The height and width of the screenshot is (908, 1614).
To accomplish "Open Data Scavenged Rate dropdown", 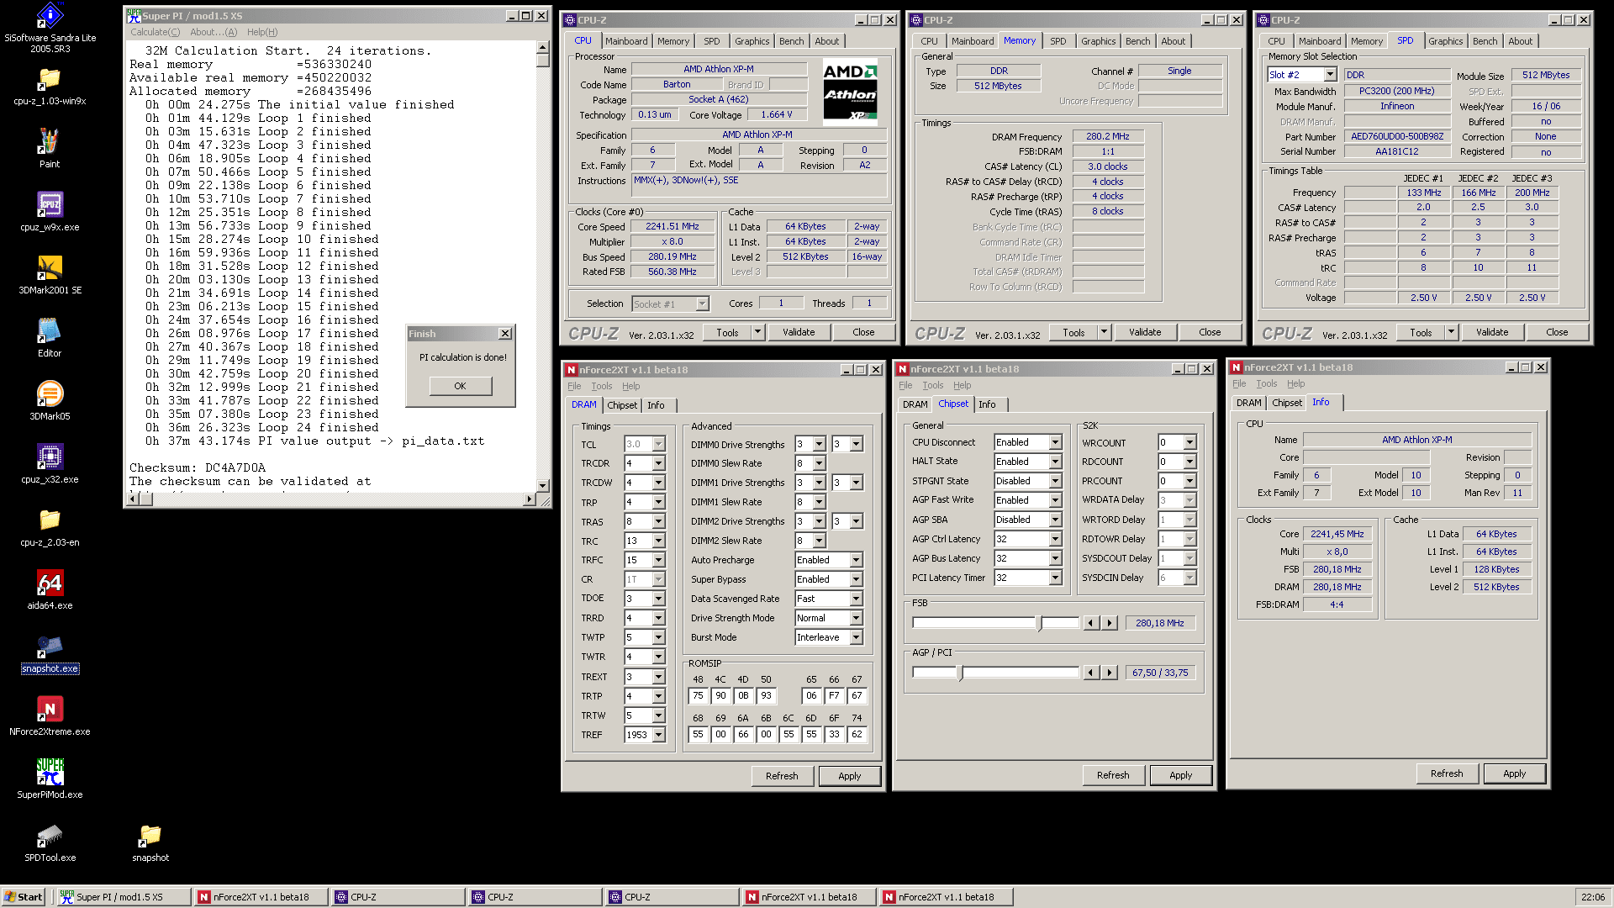I will [856, 599].
